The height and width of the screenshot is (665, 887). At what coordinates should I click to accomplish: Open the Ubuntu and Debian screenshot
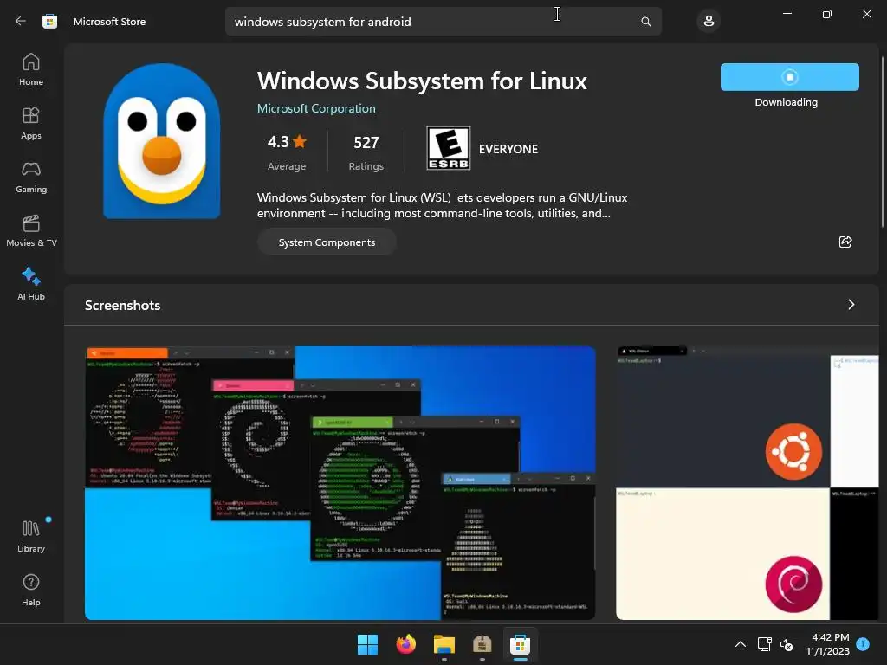point(747,483)
